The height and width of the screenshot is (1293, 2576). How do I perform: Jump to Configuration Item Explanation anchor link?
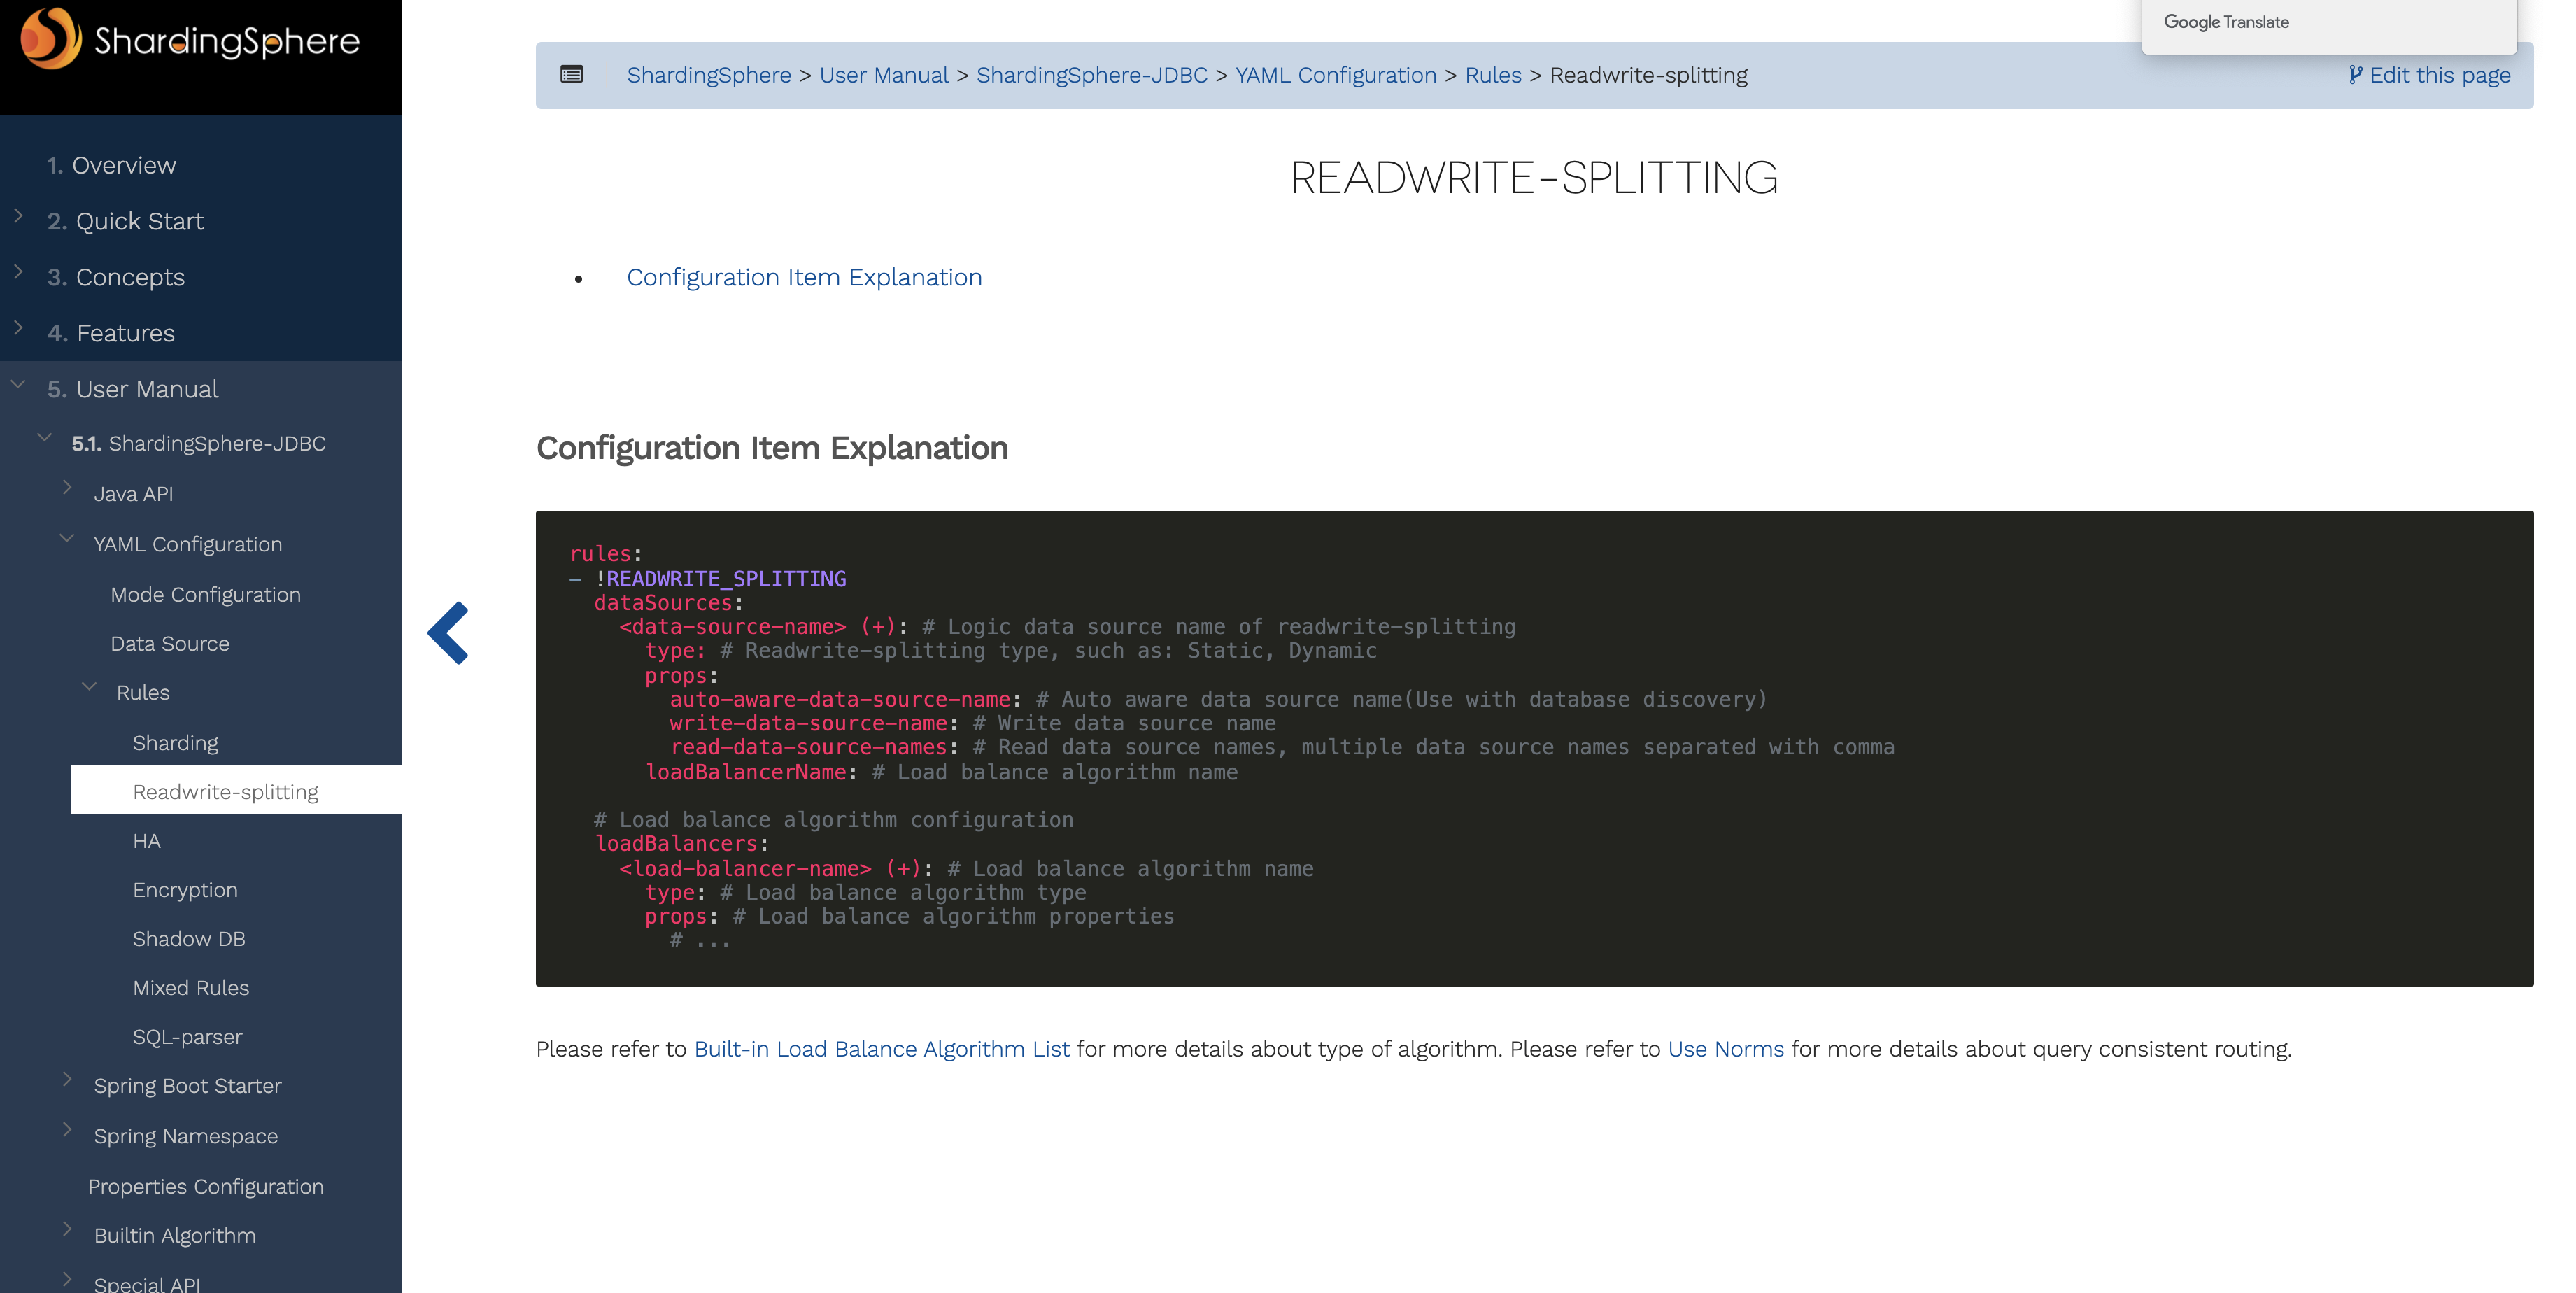tap(804, 277)
